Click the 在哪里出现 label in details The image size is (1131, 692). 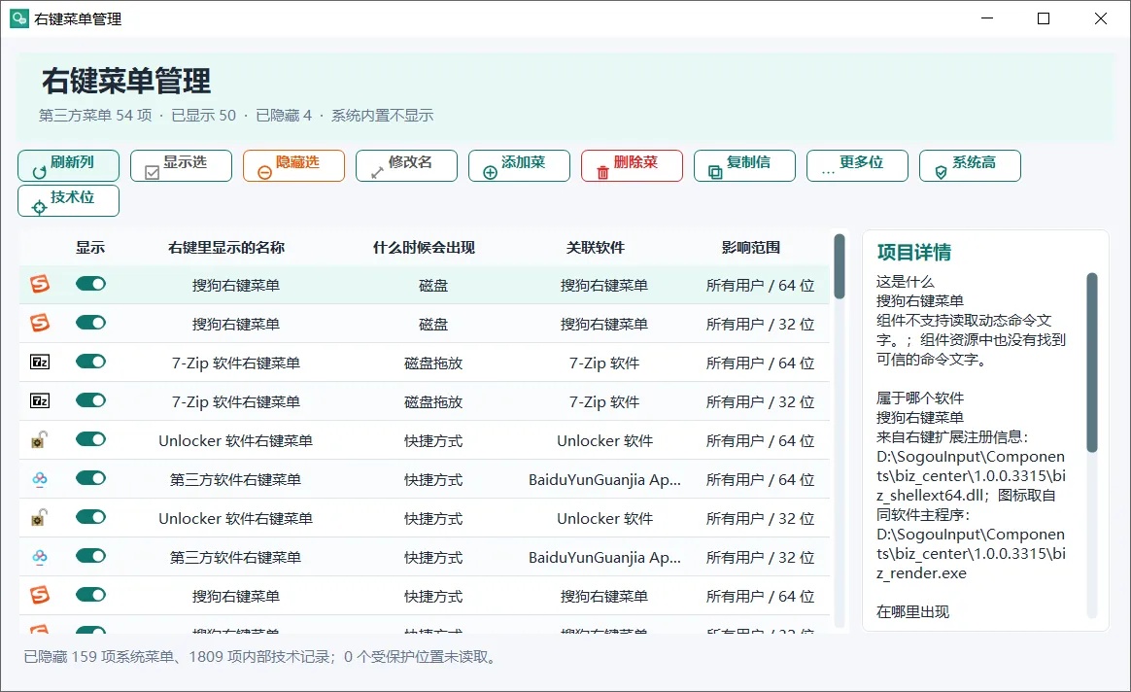(912, 612)
